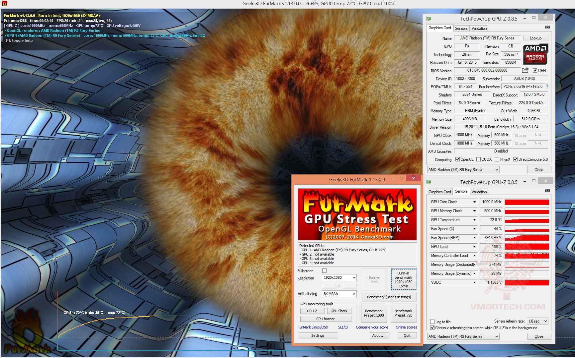Toggle Continue refreshing in background checkbox
575x358 pixels.
432,328
